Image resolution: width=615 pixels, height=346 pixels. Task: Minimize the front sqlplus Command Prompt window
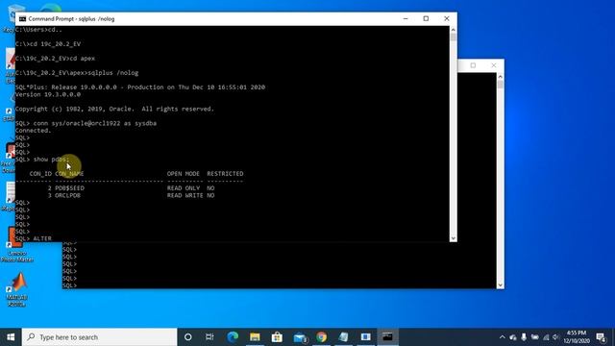[x=406, y=19]
